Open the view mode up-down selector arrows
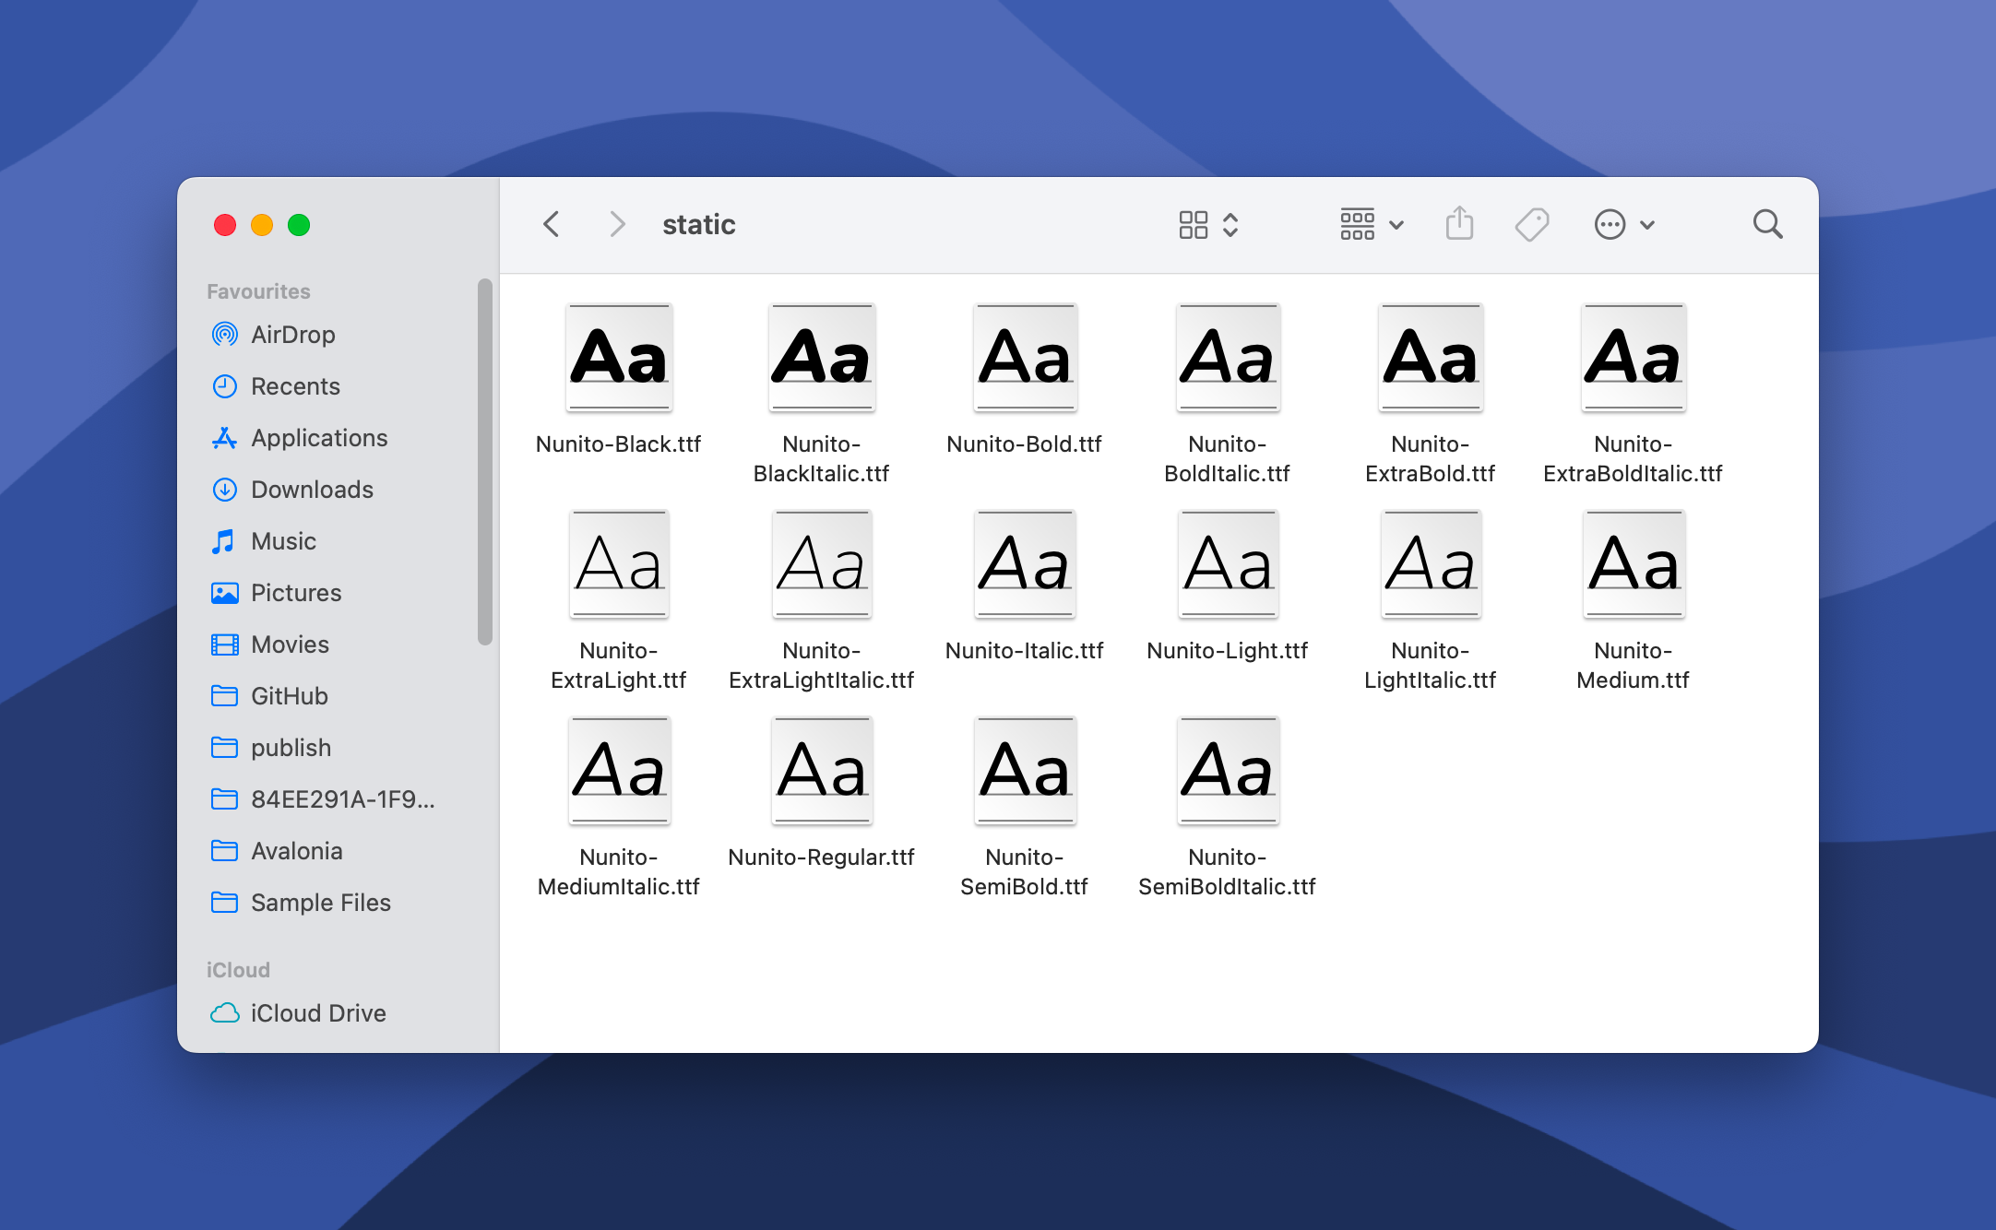The height and width of the screenshot is (1230, 1996). [x=1230, y=224]
